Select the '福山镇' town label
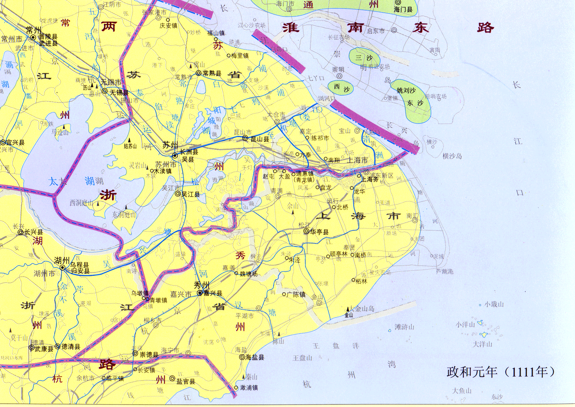 216,33
